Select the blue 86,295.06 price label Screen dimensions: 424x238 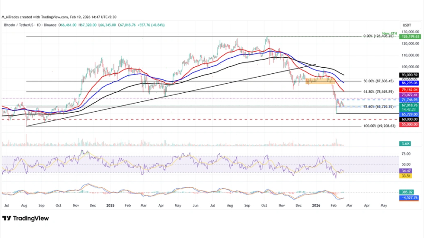[409, 83]
